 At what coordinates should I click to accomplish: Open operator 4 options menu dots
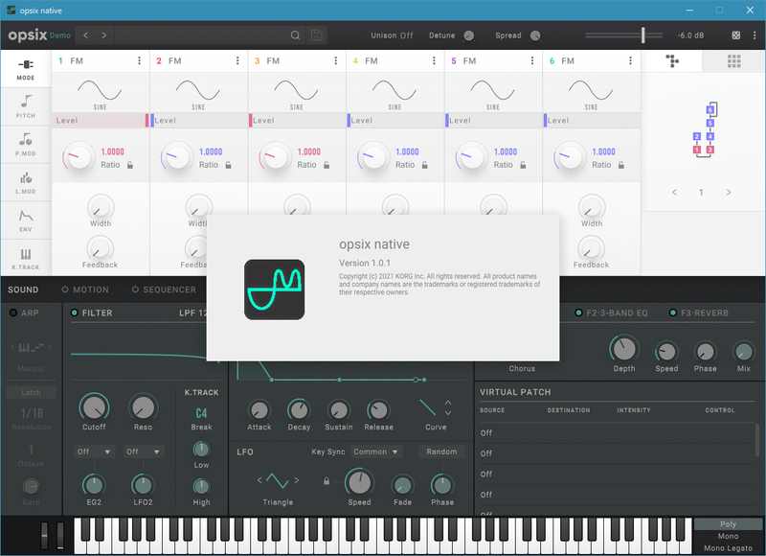pyautogui.click(x=434, y=60)
